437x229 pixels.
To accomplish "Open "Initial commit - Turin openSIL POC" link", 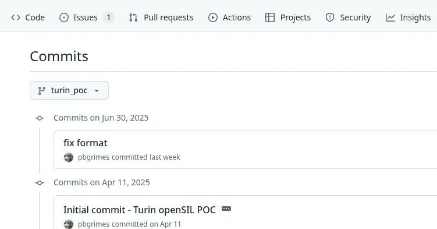I will [x=139, y=210].
